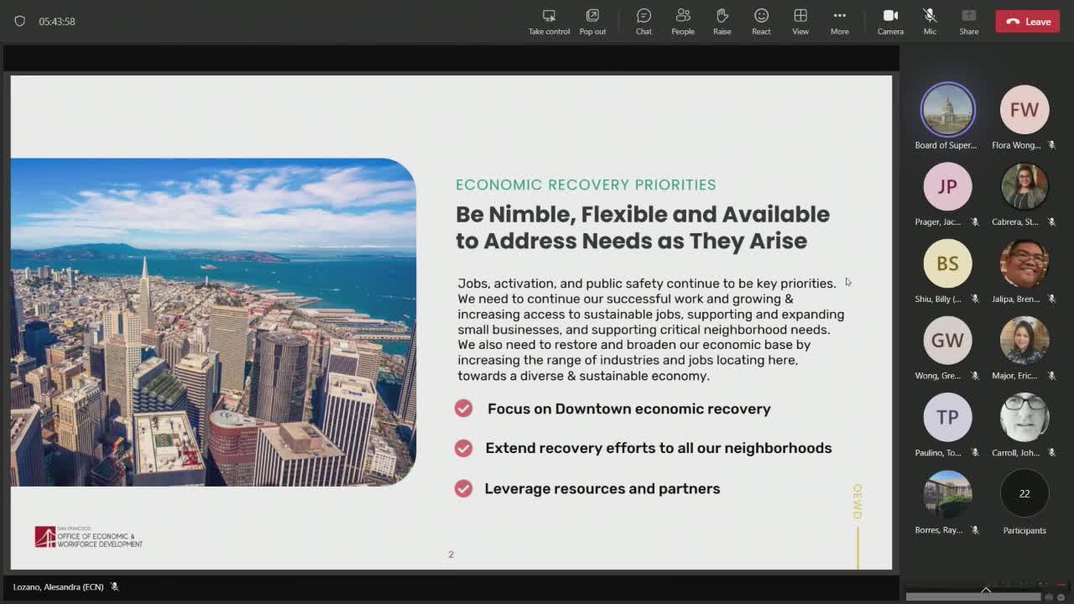Start sharing with the Share icon
Image resolution: width=1074 pixels, height=604 pixels.
click(968, 21)
